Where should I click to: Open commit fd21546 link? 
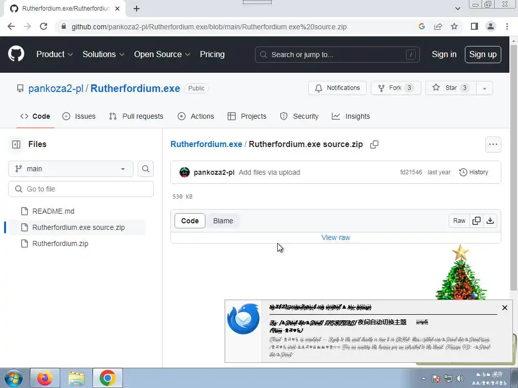[411, 172]
